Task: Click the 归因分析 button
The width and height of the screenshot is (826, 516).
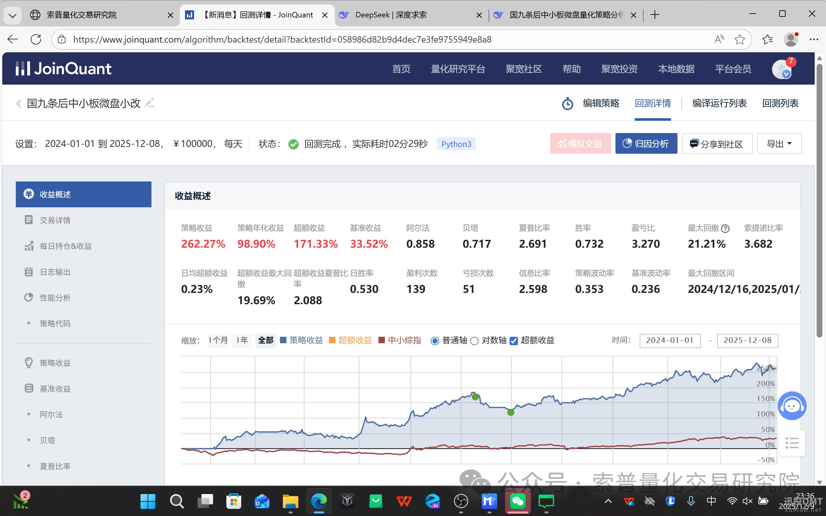Action: (646, 144)
